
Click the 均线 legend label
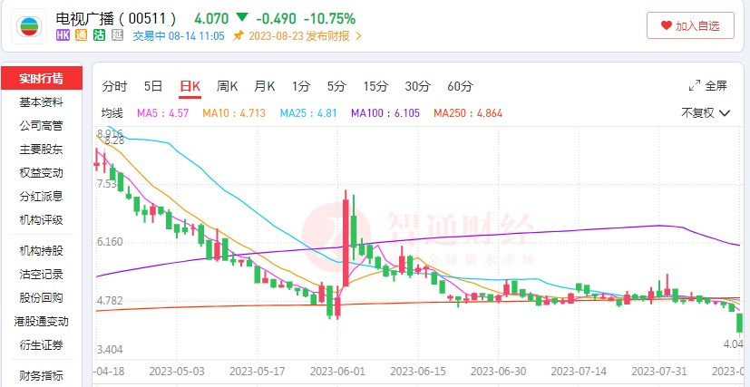(112, 113)
